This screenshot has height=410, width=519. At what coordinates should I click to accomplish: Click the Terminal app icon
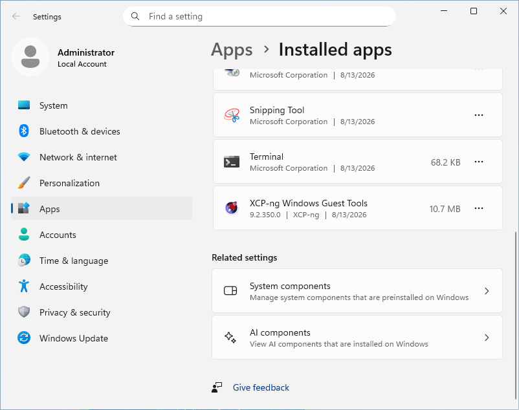(x=232, y=162)
